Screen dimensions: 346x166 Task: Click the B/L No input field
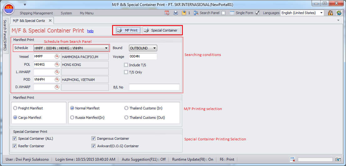(154, 87)
